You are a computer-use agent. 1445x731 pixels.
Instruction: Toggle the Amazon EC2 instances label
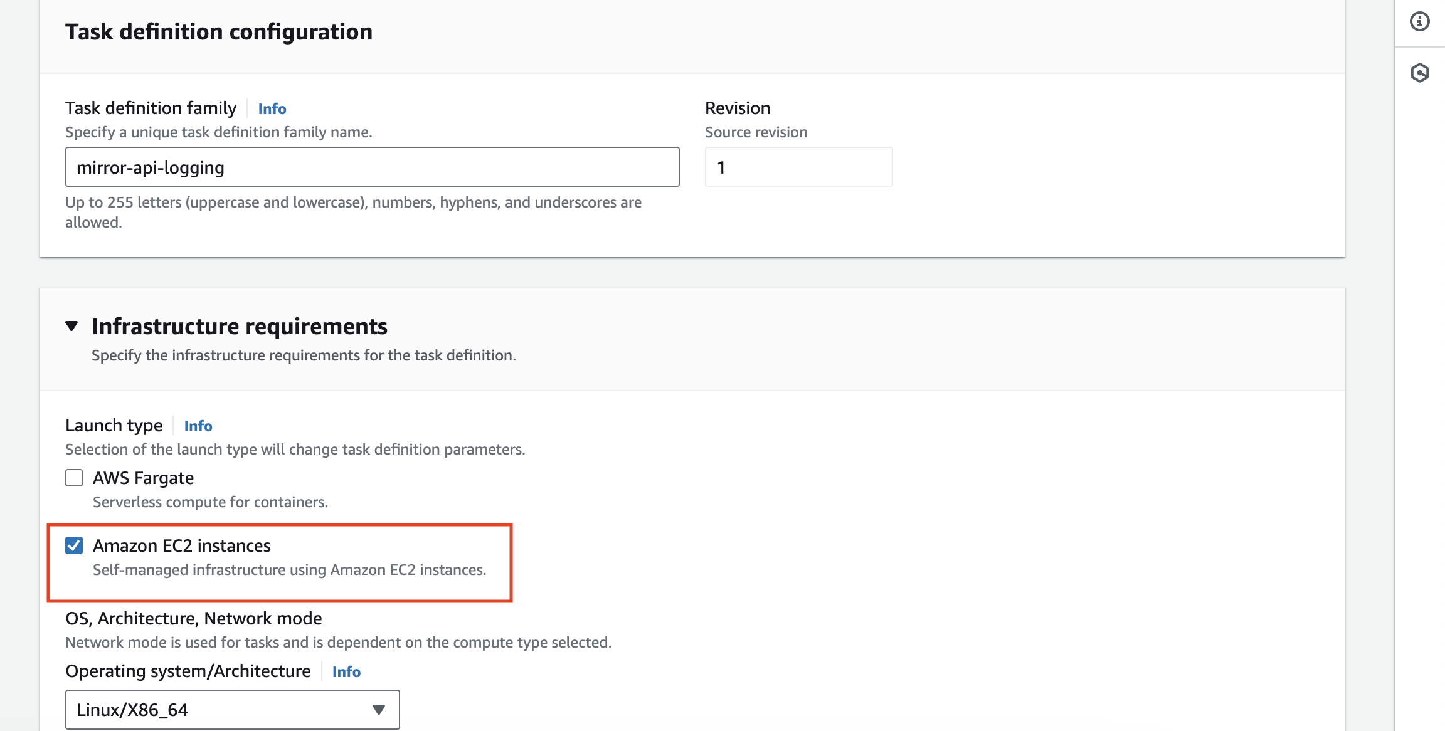pos(182,545)
